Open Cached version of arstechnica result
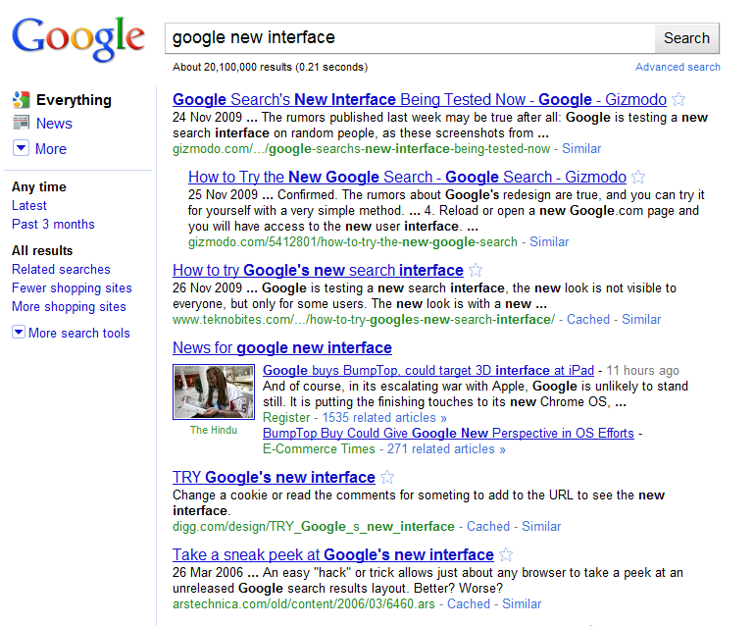Screen dimensions: 754x626 tap(469, 603)
